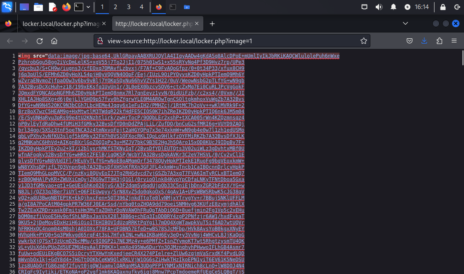Open the Firefox downloads panel
This screenshot has height=274, width=464.
click(424, 41)
